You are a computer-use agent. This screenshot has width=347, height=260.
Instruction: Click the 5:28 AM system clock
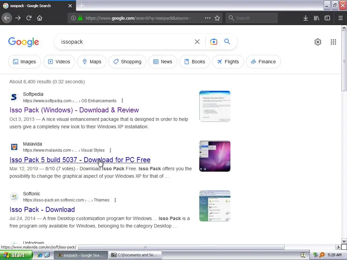(x=334, y=255)
